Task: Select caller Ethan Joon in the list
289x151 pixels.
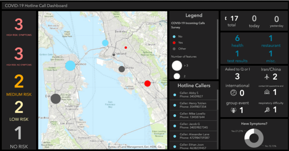Action: point(193,146)
